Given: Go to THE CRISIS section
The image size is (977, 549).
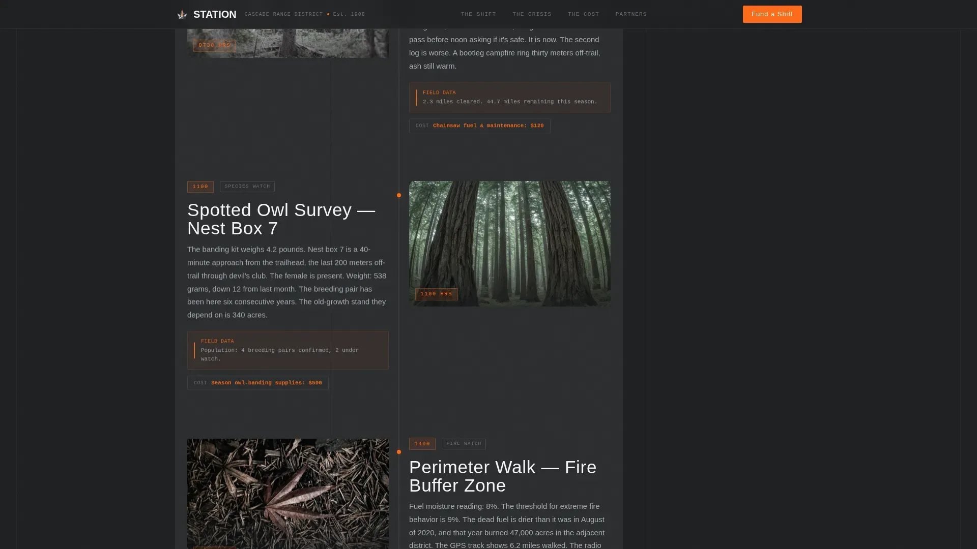Looking at the screenshot, I should point(532,14).
